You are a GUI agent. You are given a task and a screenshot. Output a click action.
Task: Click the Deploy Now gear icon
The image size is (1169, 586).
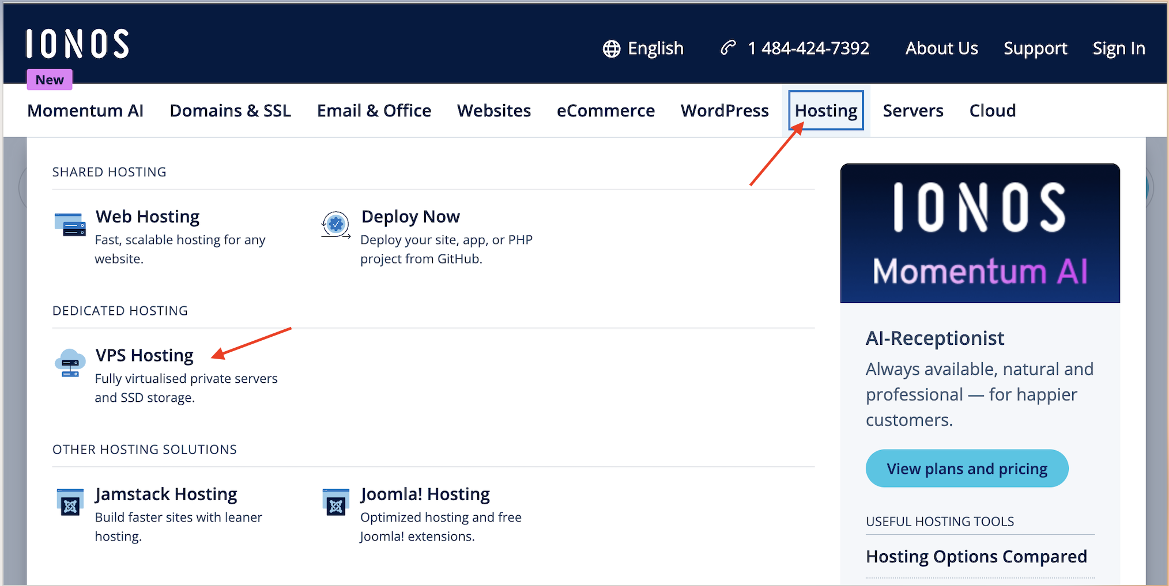pos(336,224)
